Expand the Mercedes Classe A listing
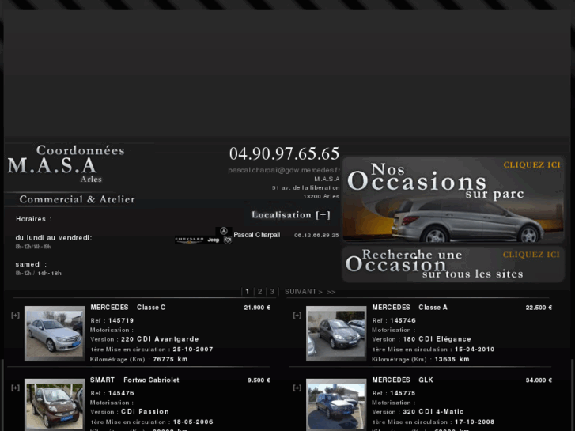The image size is (575, 431). [297, 315]
